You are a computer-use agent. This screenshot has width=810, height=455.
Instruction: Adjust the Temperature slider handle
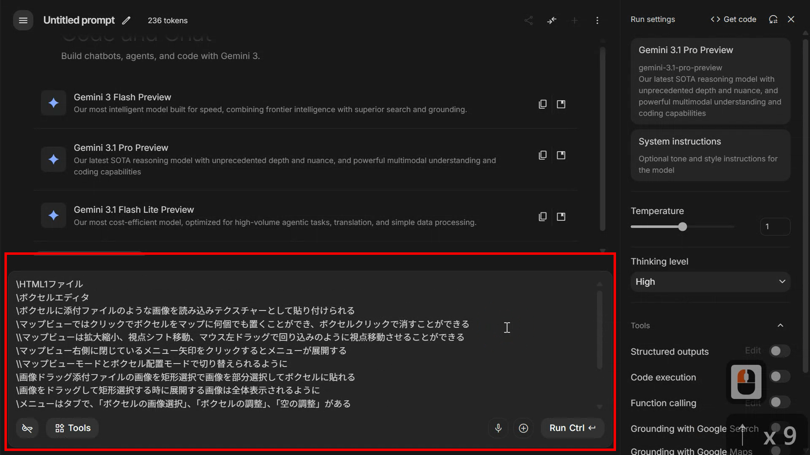point(683,226)
